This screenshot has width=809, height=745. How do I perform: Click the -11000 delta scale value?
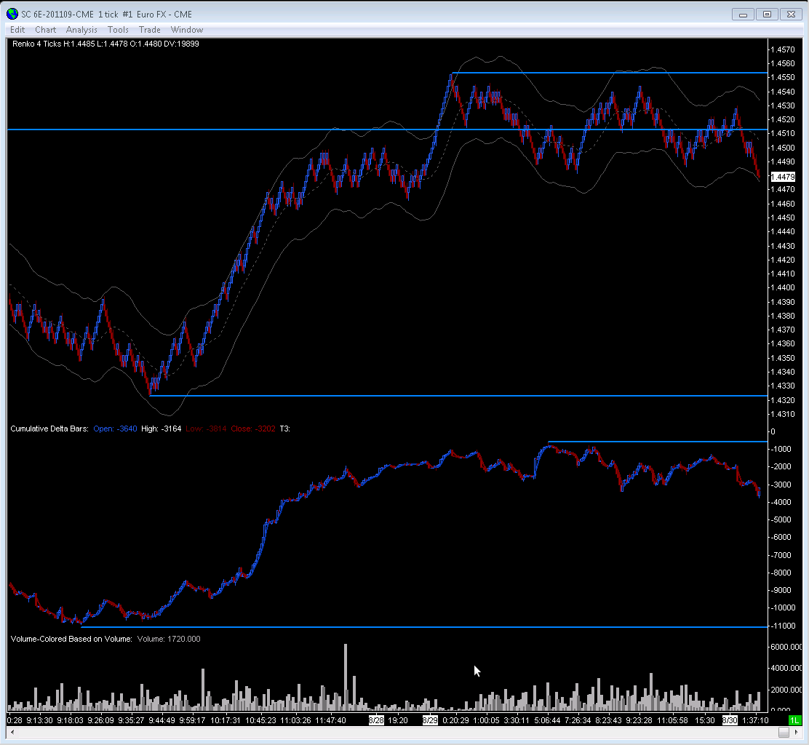pos(783,626)
